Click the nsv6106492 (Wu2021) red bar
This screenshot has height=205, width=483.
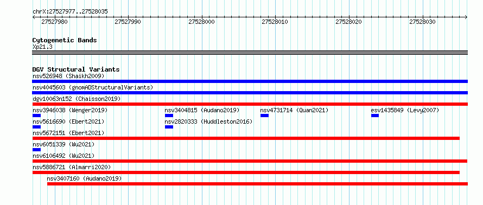pyautogui.click(x=250, y=161)
